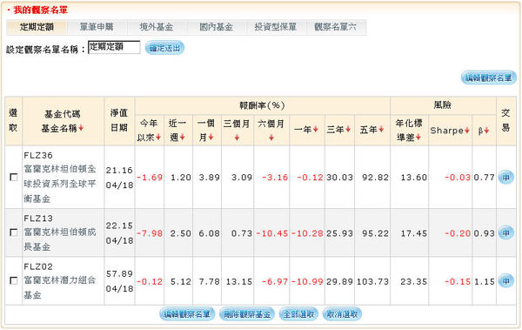
Task: Click the 92.82 five-year return value
Action: click(376, 178)
